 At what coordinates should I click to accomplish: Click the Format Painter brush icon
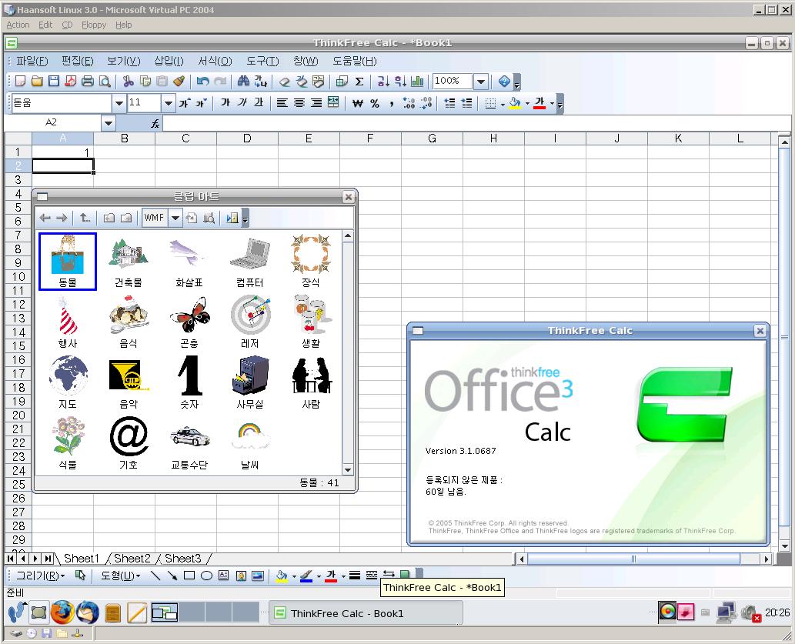(x=179, y=81)
